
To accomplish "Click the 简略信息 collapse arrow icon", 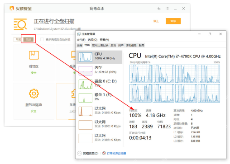I will [79, 153].
